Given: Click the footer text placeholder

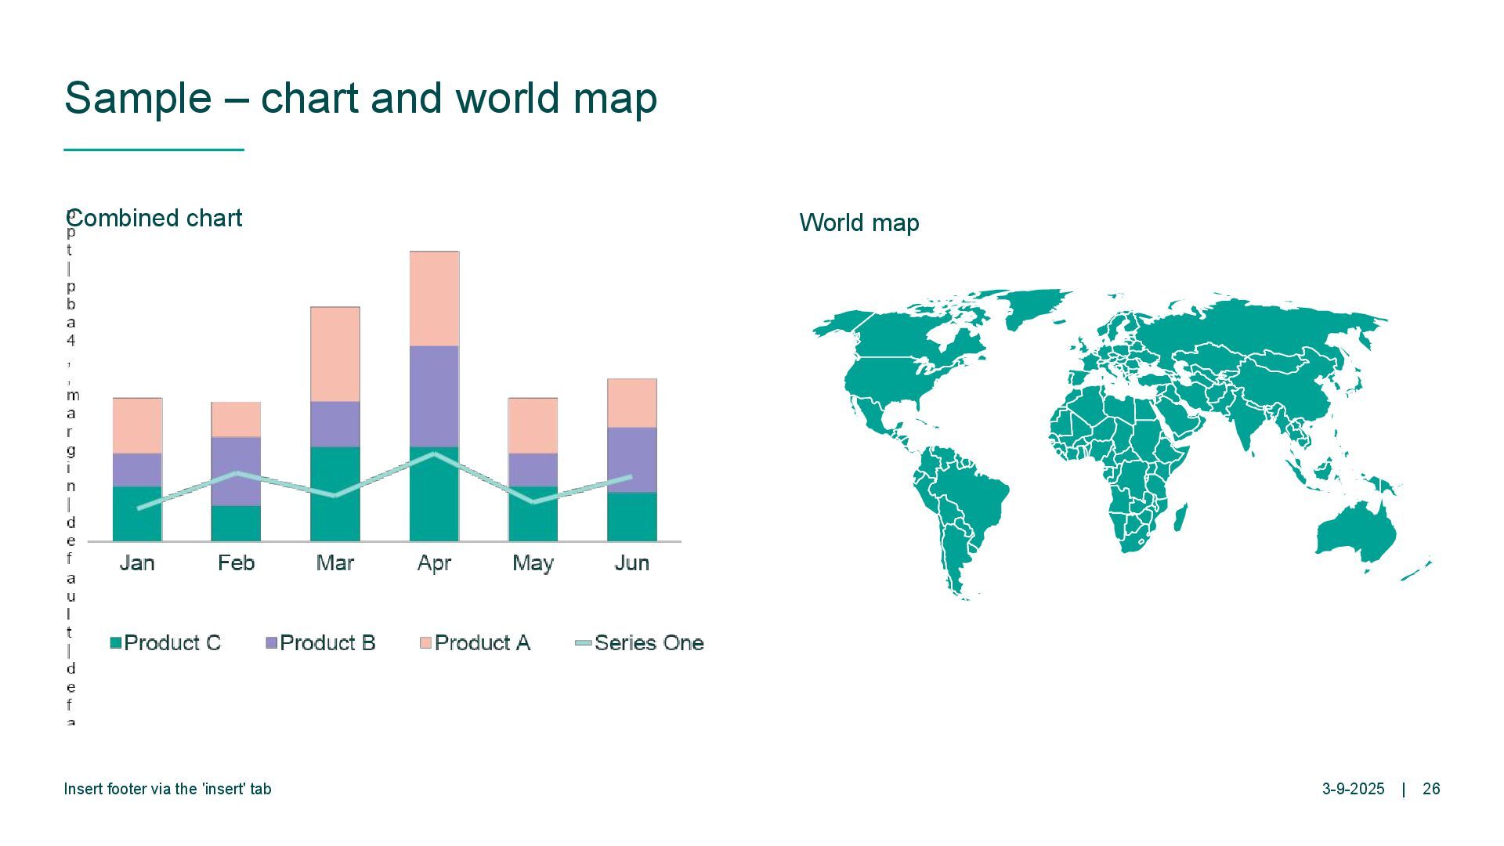Looking at the screenshot, I should 168,789.
